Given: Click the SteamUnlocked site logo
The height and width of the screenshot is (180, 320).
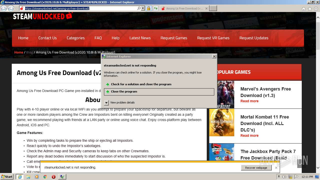Looking at the screenshot, I should (x=43, y=16).
